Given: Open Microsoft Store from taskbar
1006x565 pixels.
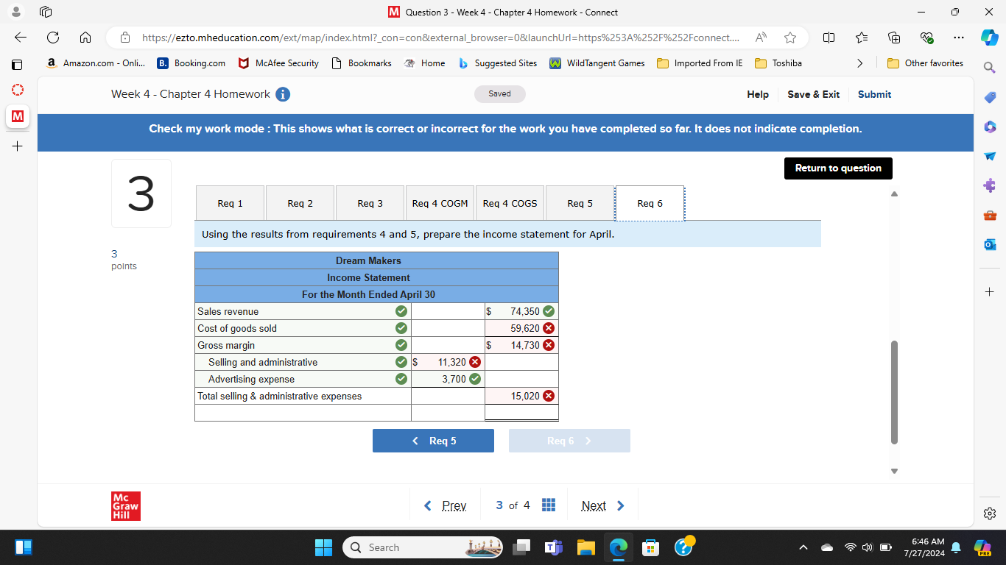Looking at the screenshot, I should (651, 547).
